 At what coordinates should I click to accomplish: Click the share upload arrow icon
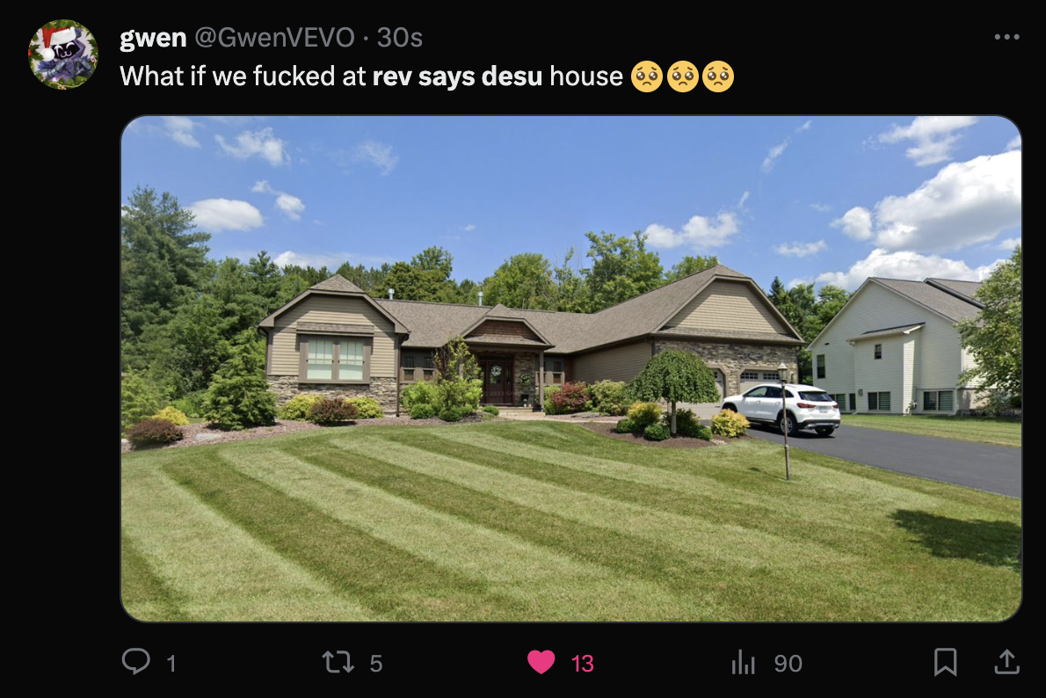[1006, 661]
